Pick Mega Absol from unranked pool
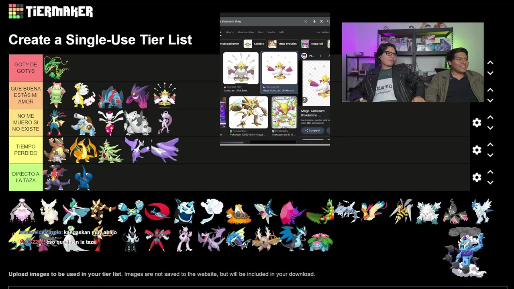The width and height of the screenshot is (514, 289). pyautogui.click(x=482, y=211)
